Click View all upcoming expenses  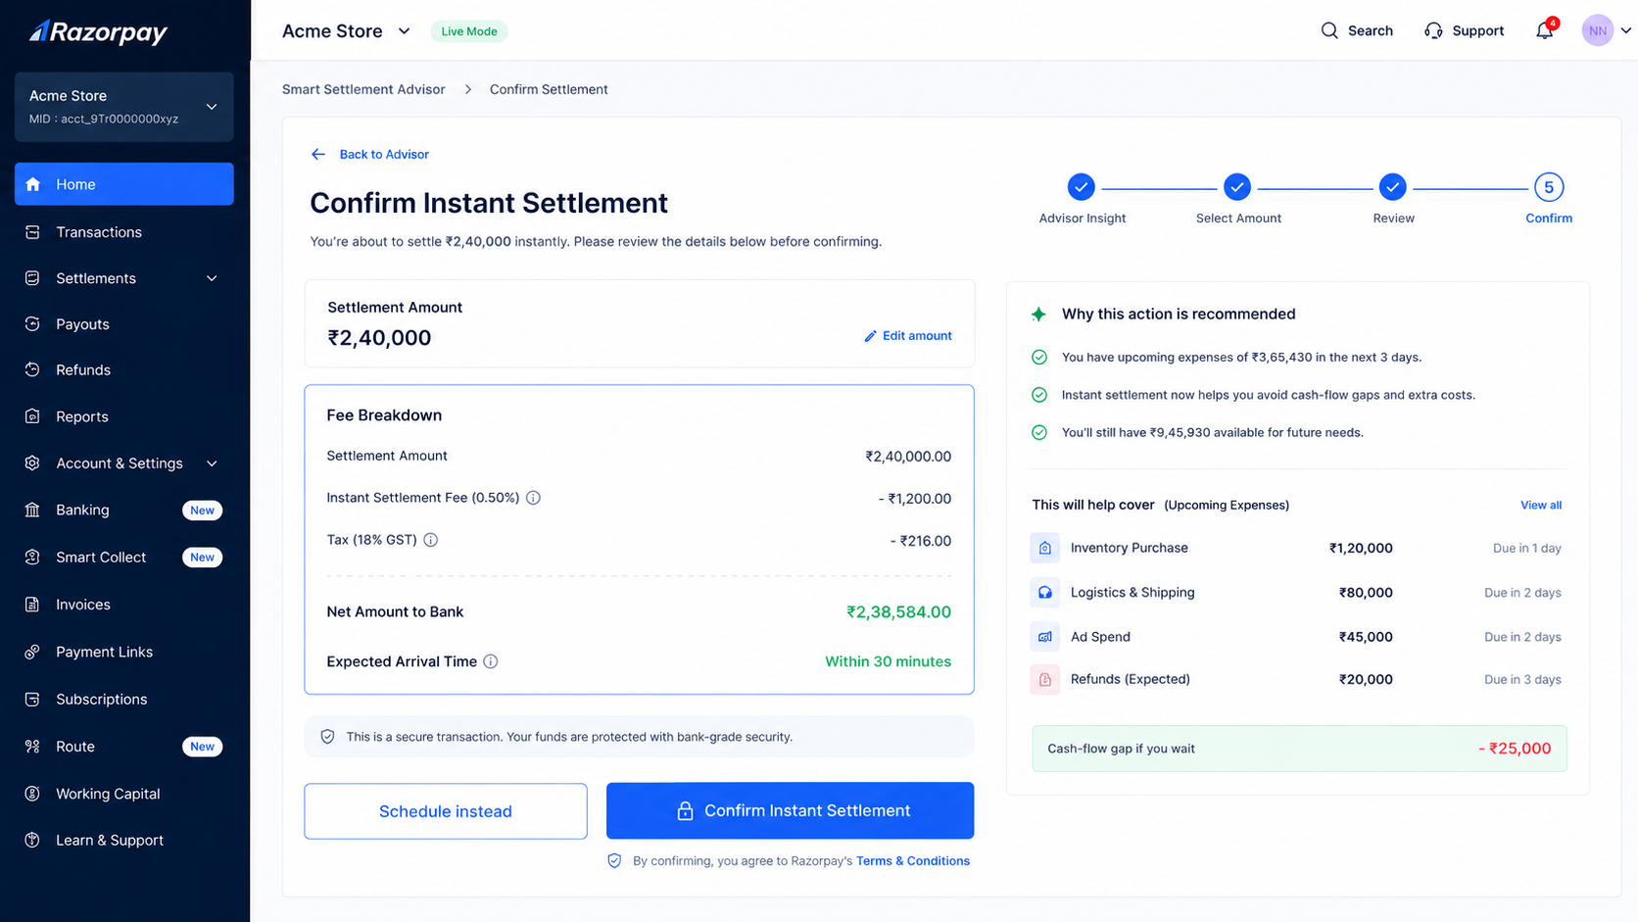[1541, 506]
